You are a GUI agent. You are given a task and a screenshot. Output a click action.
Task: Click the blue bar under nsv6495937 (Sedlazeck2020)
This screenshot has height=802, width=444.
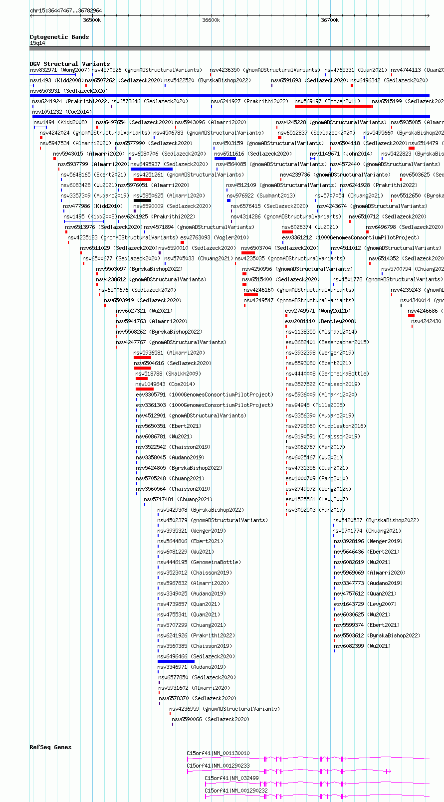[151, 169]
